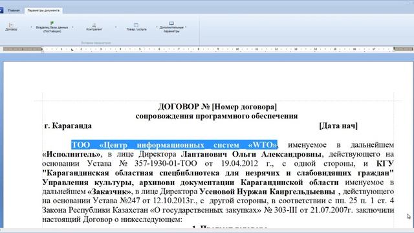Click the [Номер договора] placeholder in the heading
Screen dimensions: 414x233
click(245, 107)
